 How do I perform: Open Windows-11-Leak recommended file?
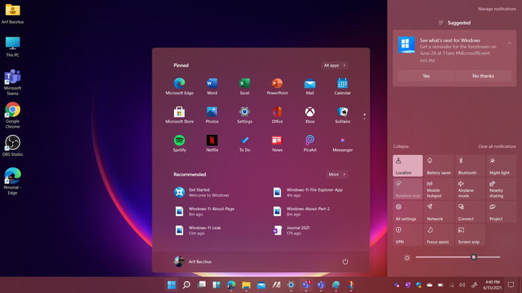tap(204, 231)
